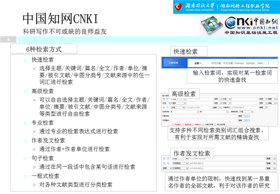The image size is (280, 194).
Task: Click add-row plus icon in first advanced search row
Action: coord(168,99)
